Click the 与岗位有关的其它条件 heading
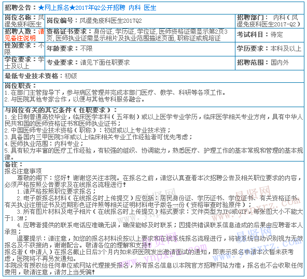The image size is (307, 279). pyautogui.click(x=61, y=110)
